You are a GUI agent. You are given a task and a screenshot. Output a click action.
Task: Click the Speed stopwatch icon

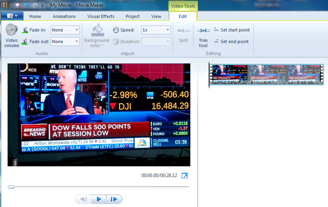(116, 30)
